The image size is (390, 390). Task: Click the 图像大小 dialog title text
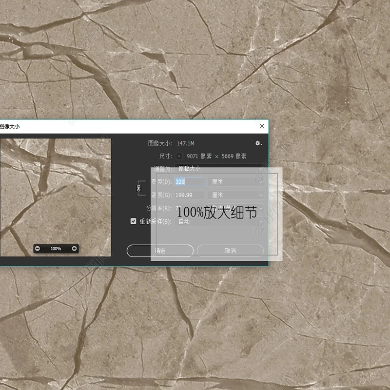point(10,126)
